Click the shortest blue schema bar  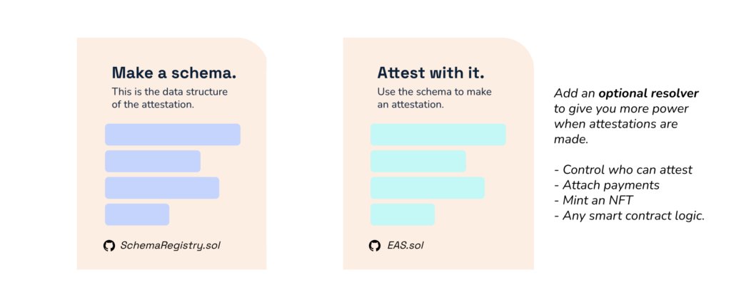pos(137,214)
